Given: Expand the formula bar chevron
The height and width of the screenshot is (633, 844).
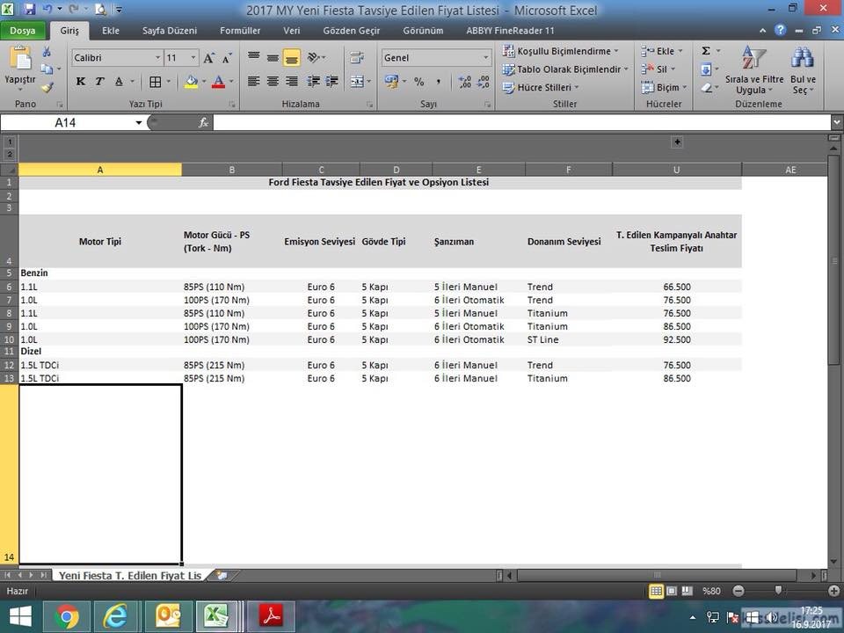Looking at the screenshot, I should click(836, 123).
